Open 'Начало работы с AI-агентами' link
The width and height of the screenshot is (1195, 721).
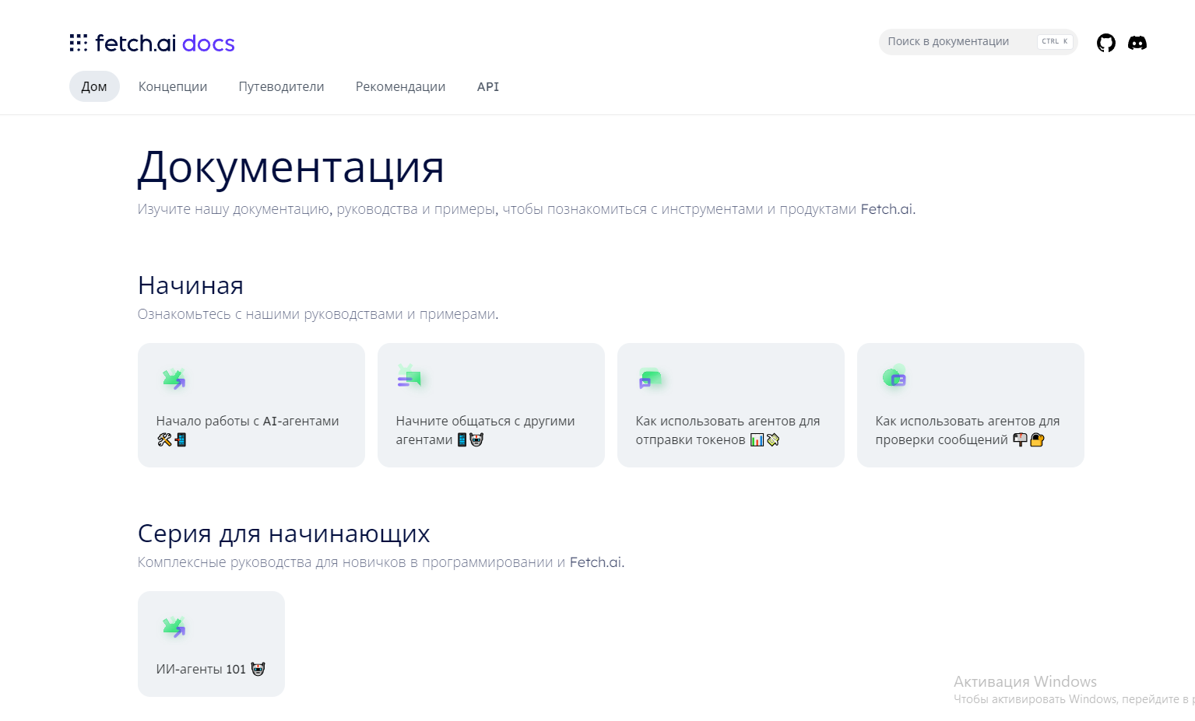(251, 405)
